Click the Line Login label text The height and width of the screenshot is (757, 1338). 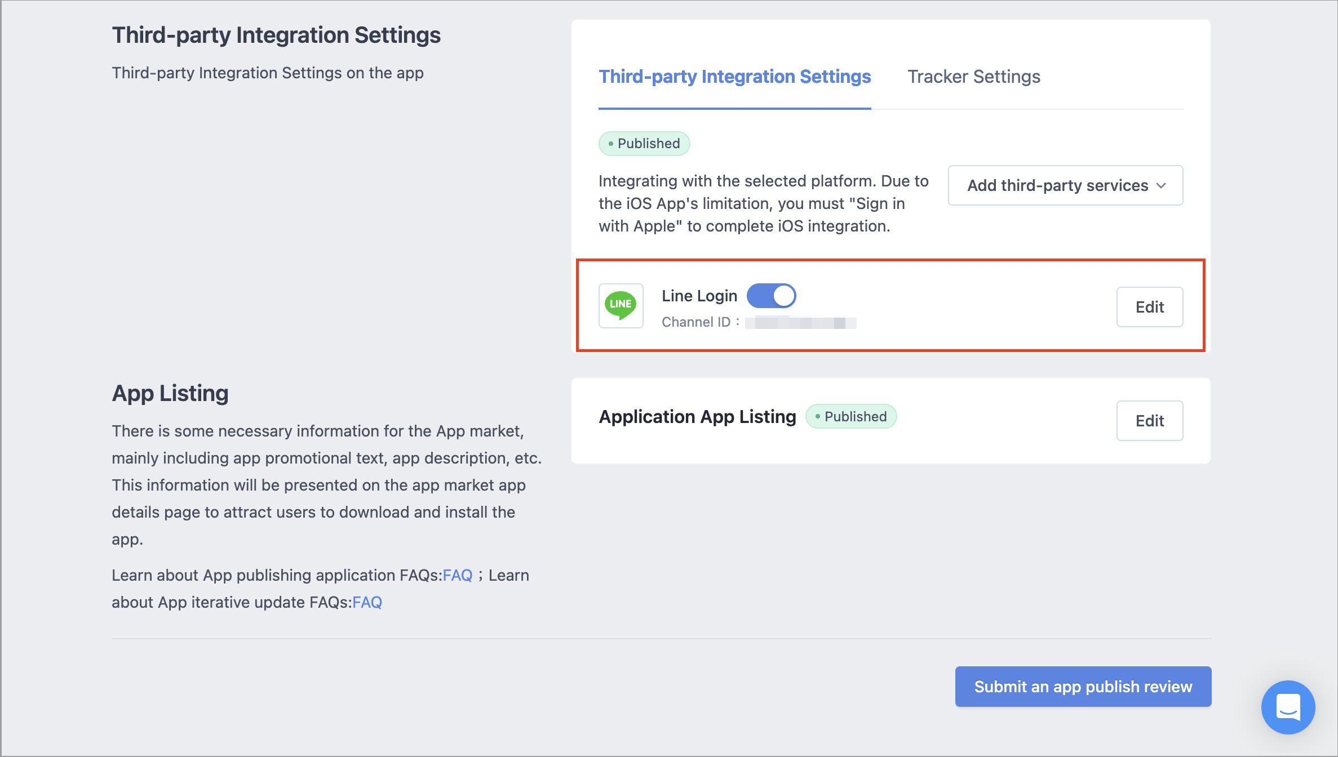(x=699, y=296)
